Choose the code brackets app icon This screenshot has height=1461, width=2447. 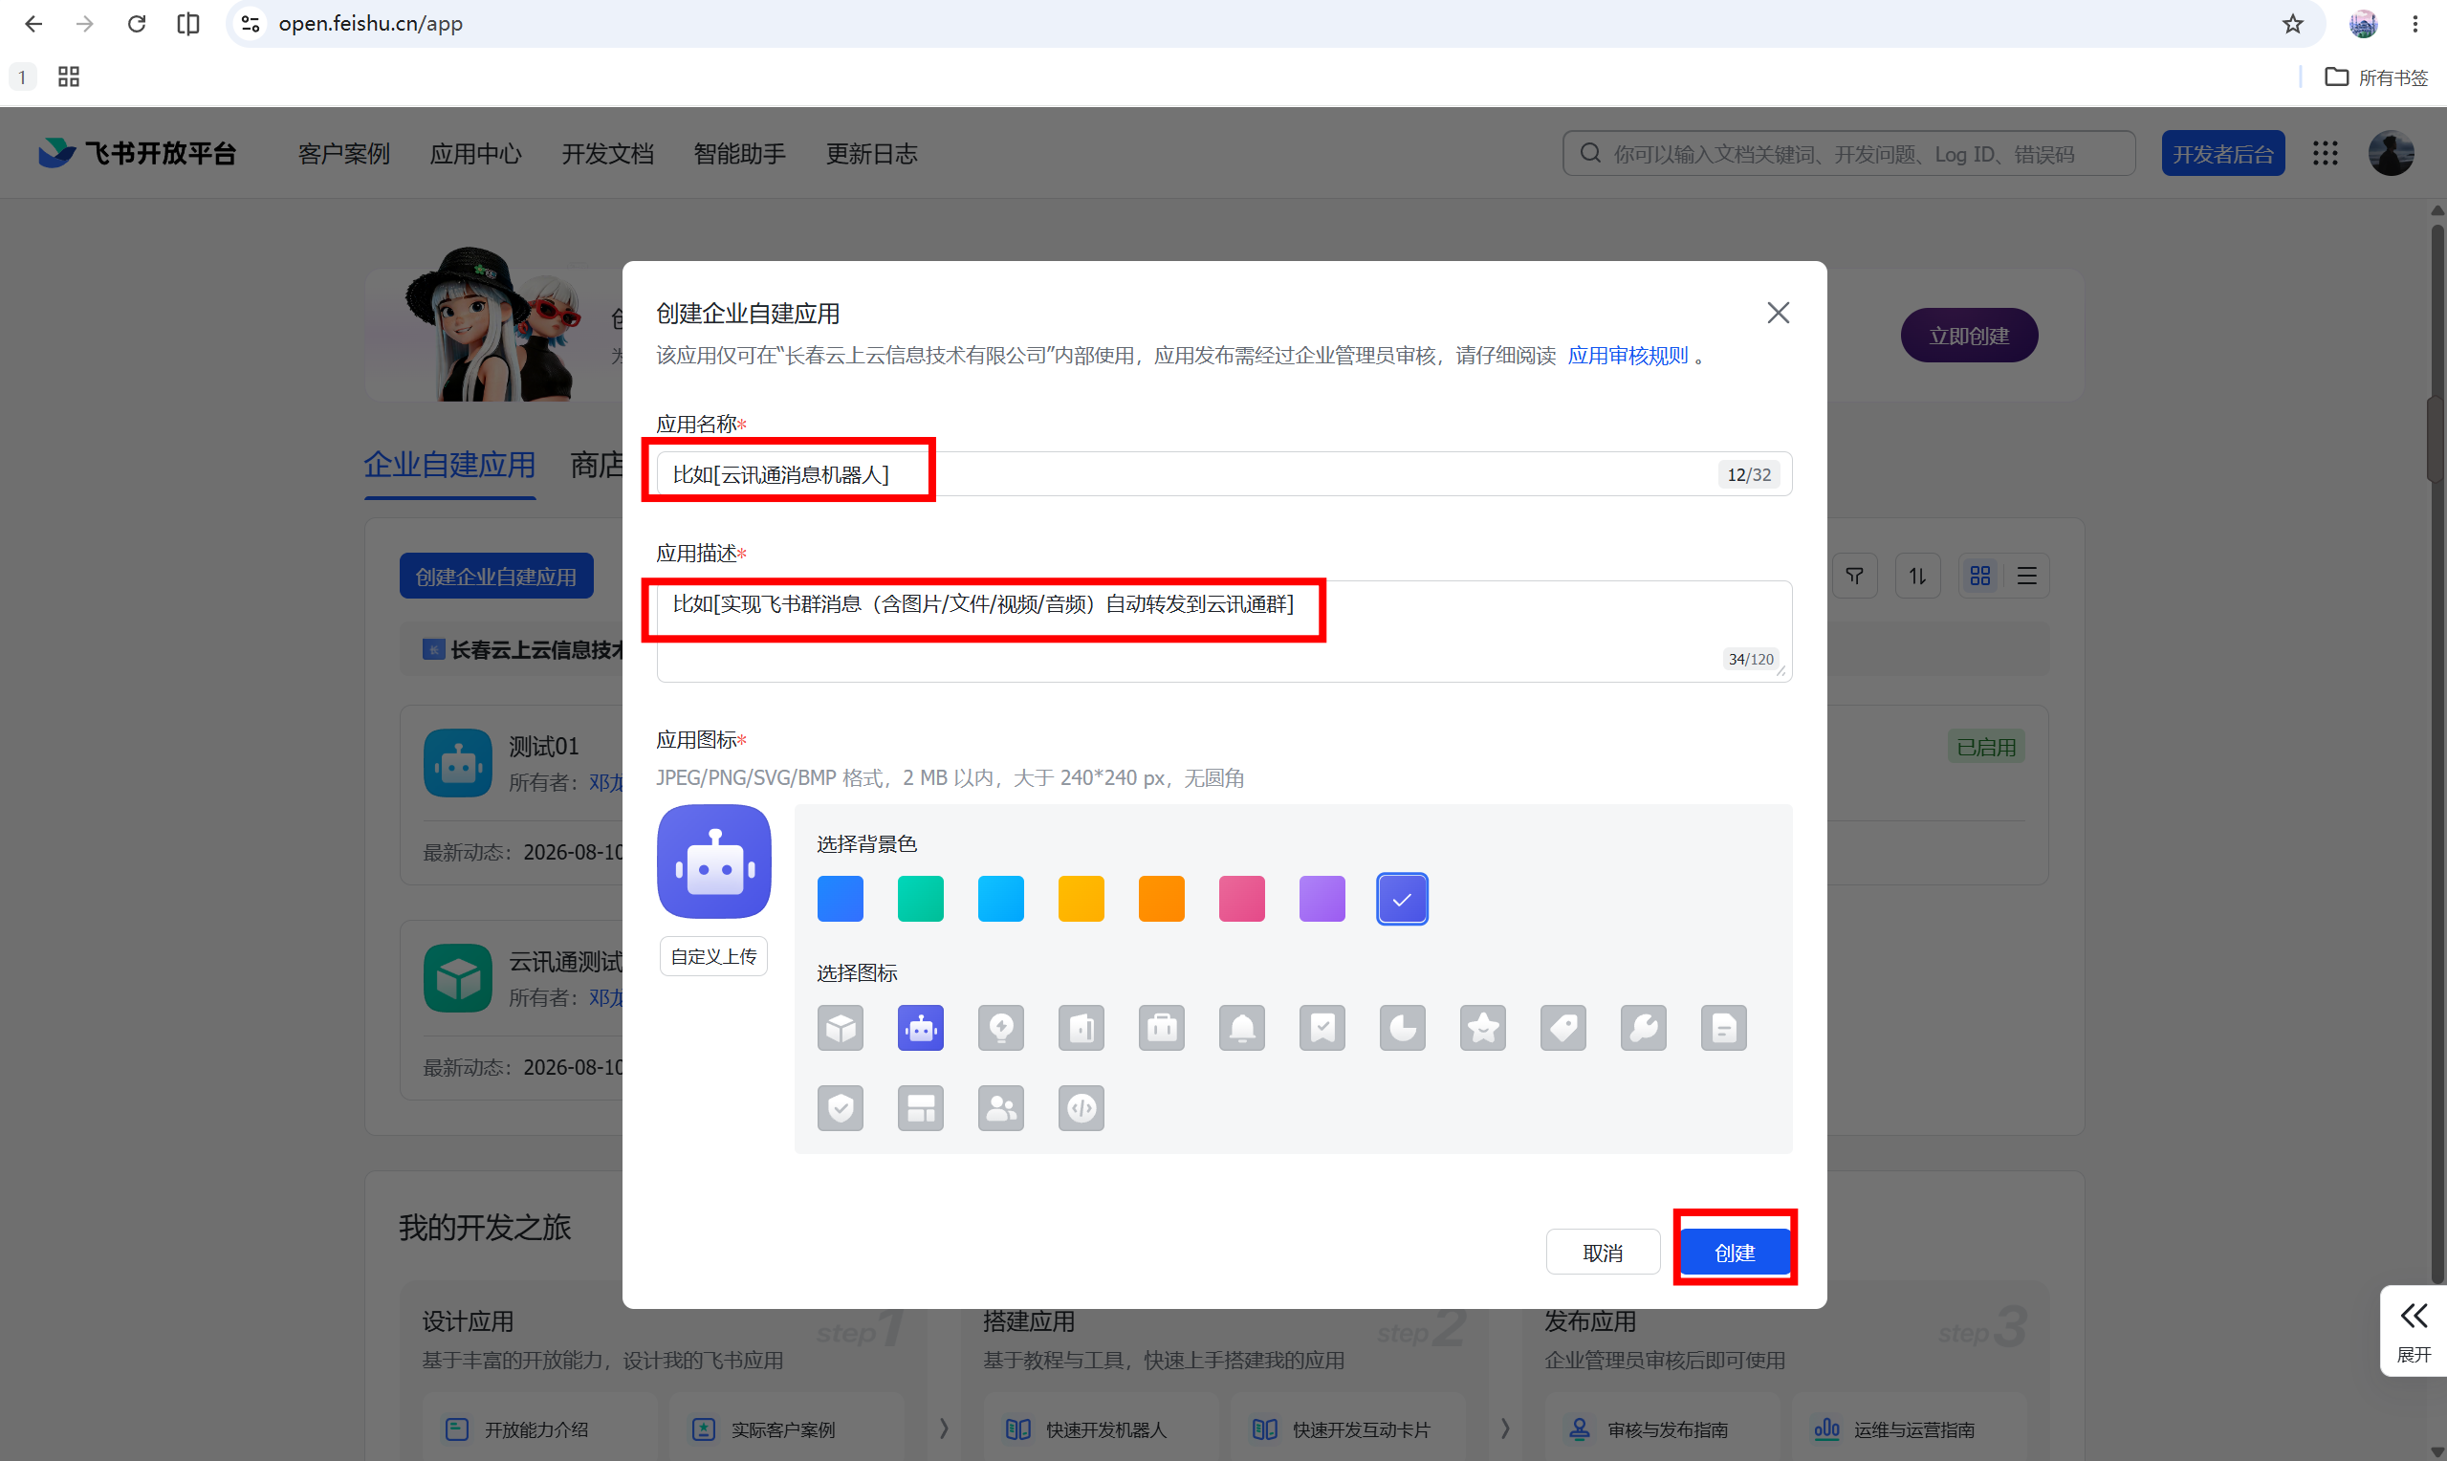point(1081,1108)
